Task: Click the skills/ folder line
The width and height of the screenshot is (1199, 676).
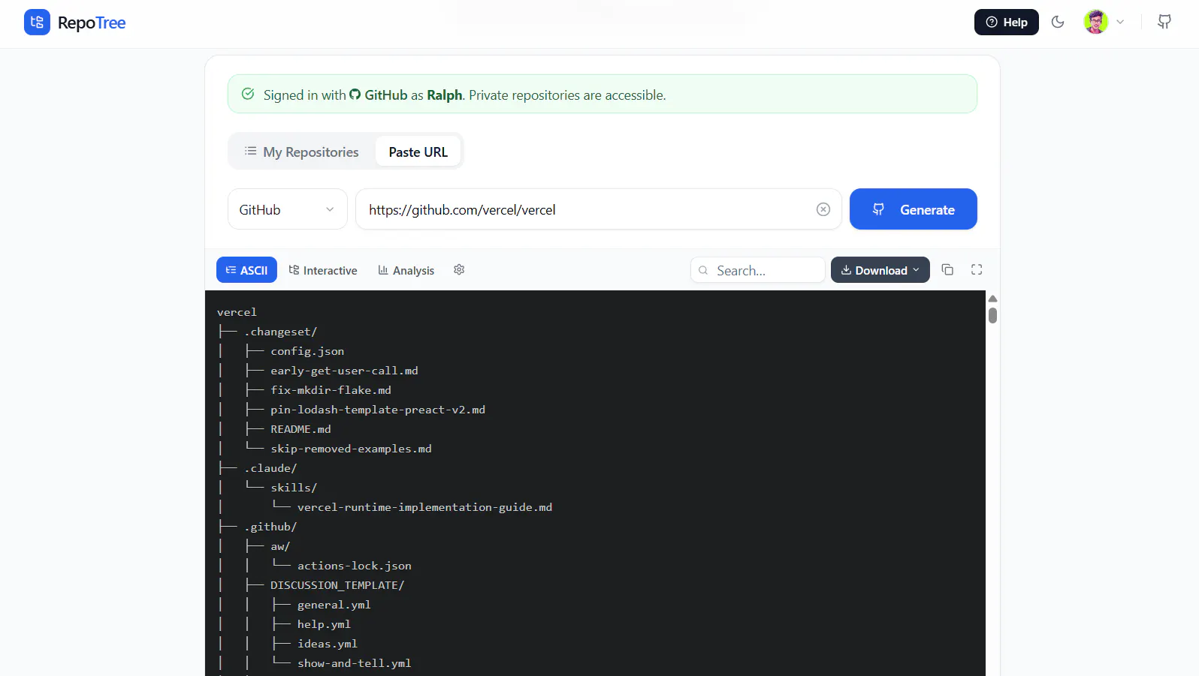Action: tap(294, 488)
